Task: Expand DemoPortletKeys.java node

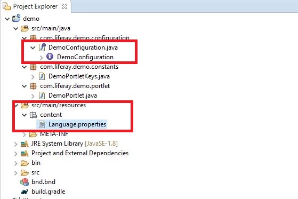Action: click(x=33, y=77)
